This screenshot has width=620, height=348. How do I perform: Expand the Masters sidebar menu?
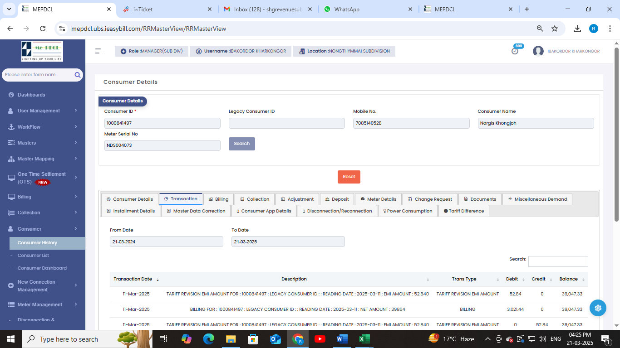(43, 143)
